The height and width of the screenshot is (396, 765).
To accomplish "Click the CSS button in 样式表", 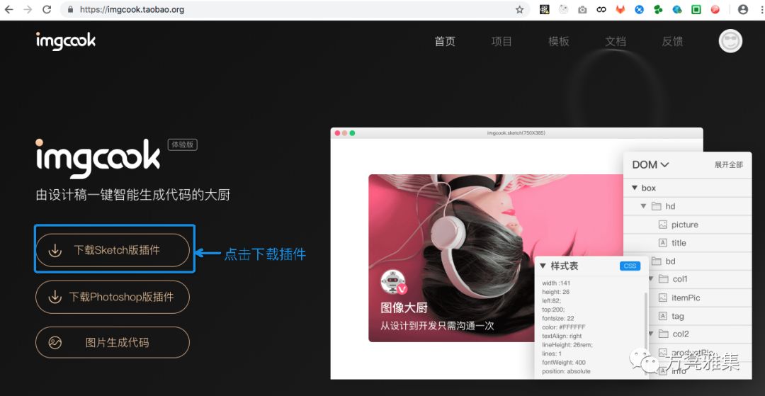I will click(x=630, y=266).
